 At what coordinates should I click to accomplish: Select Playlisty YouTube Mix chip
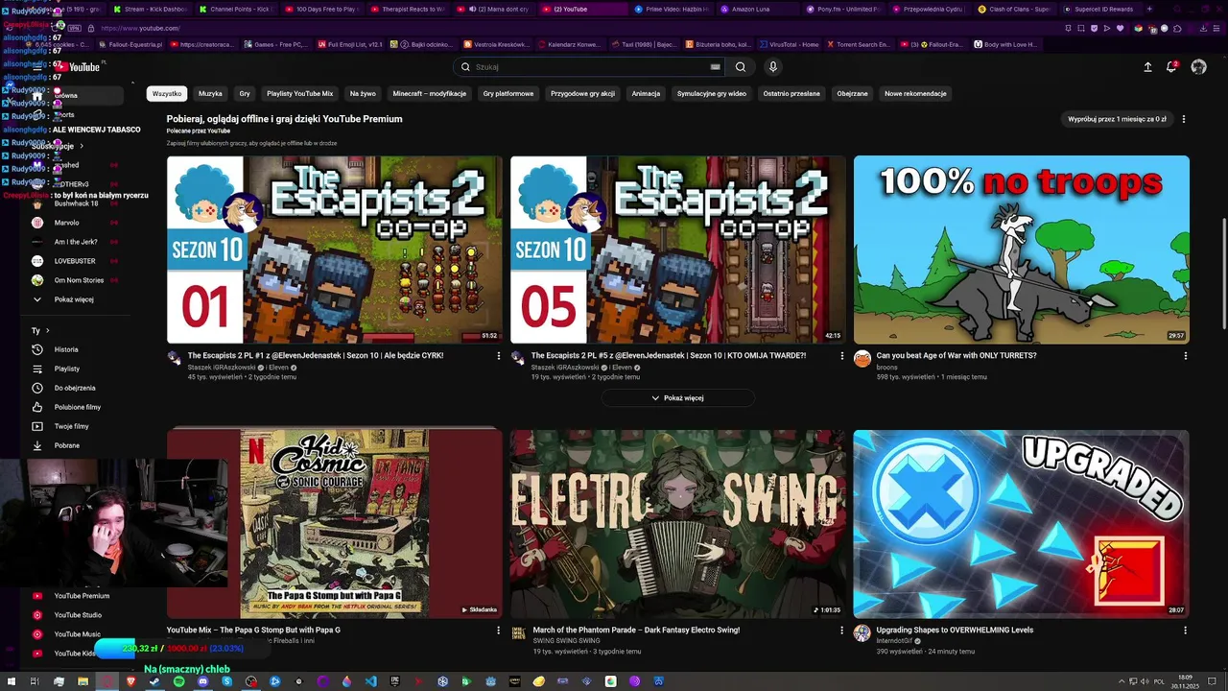pos(299,94)
